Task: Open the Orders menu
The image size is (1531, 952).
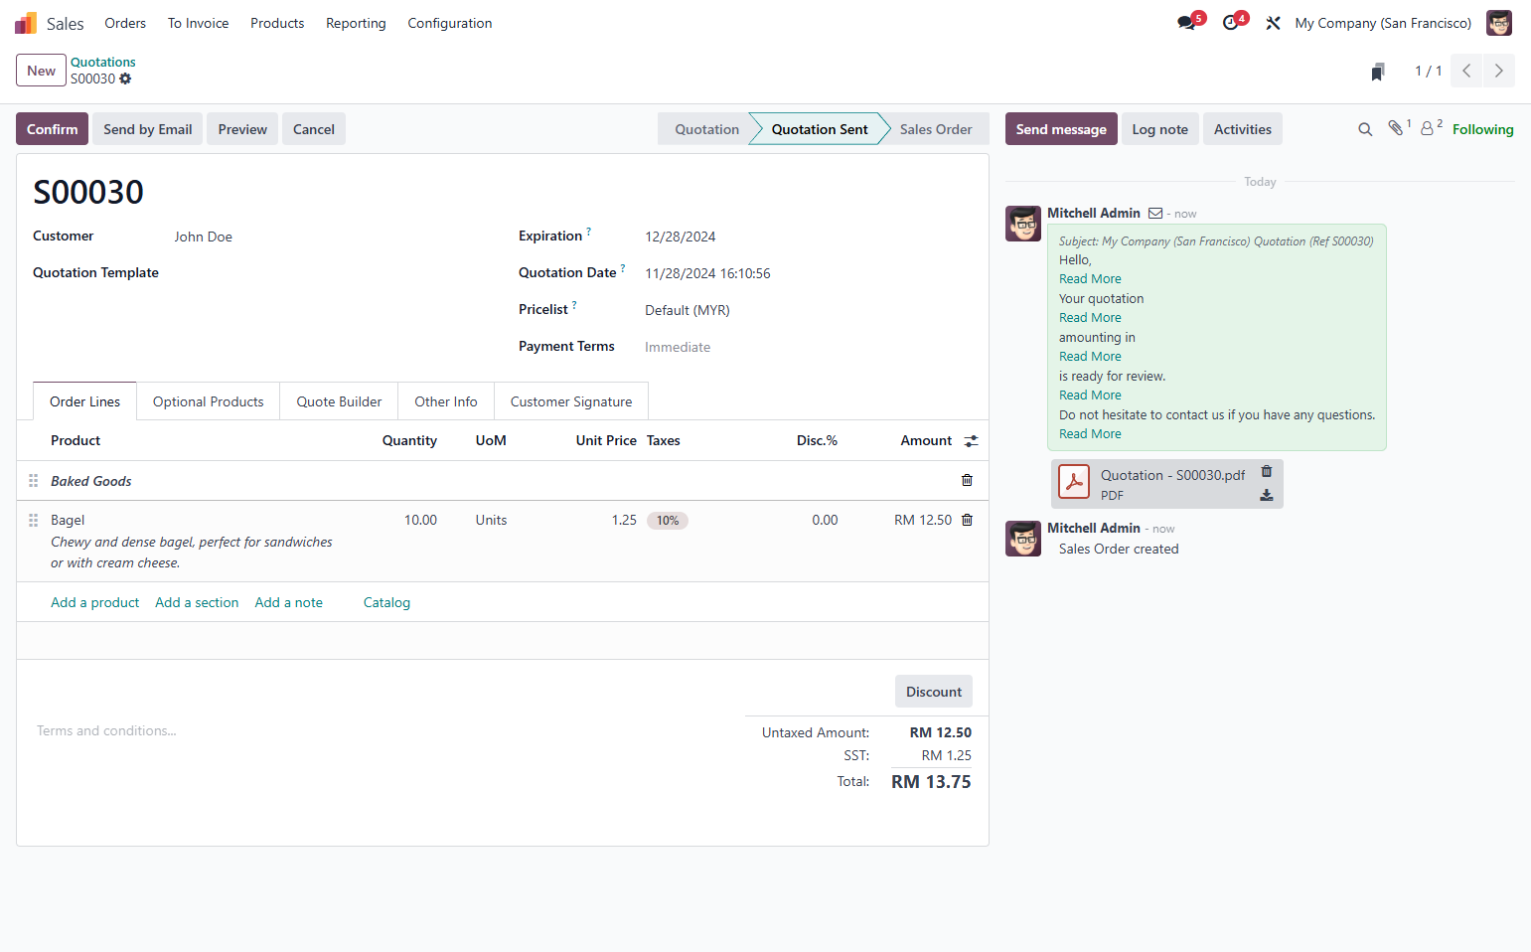Action: [125, 23]
